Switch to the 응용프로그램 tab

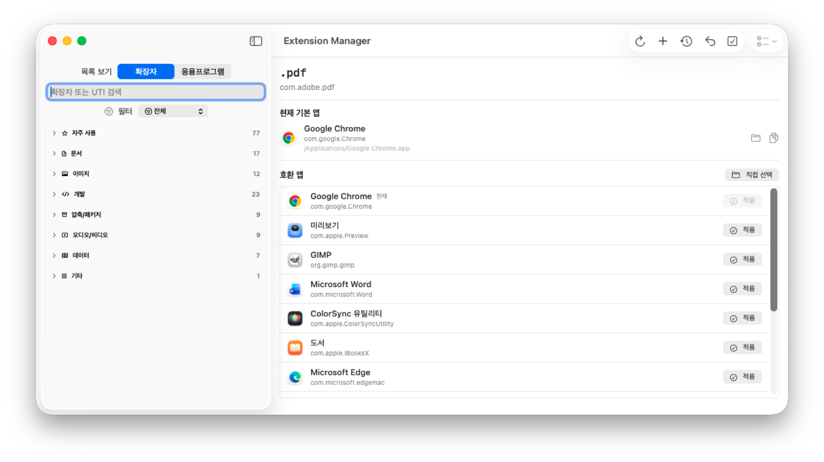pyautogui.click(x=203, y=72)
